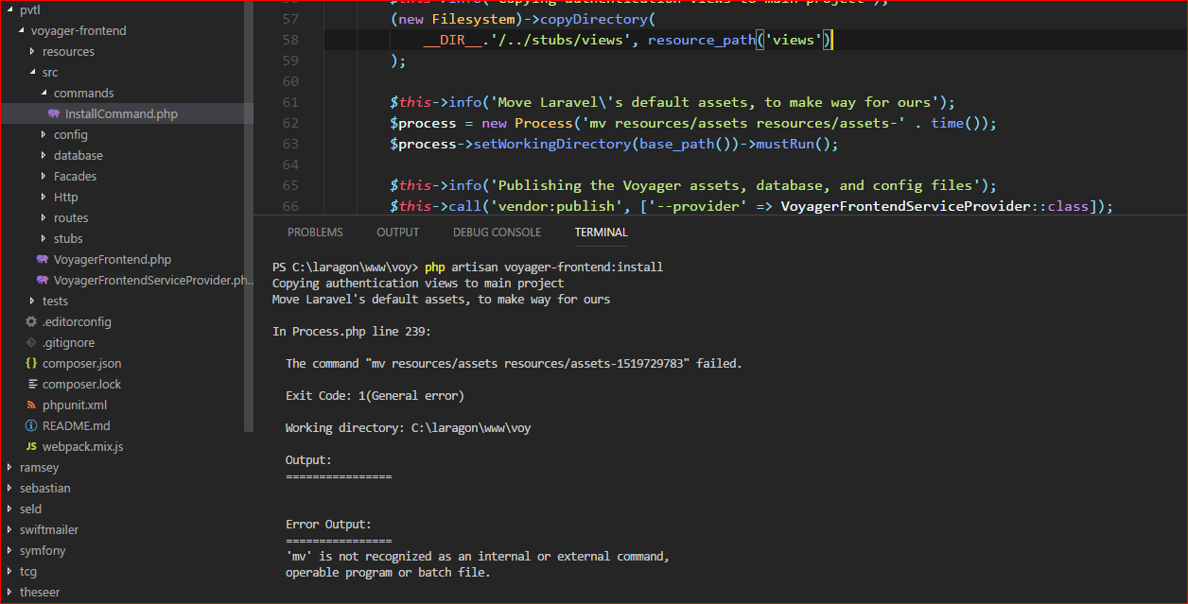
Task: Expand the routes folder
Action: [44, 217]
